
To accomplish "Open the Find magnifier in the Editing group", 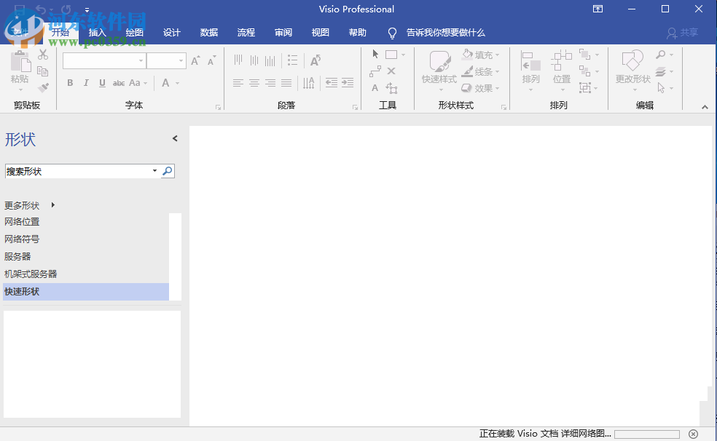I will click(x=661, y=54).
